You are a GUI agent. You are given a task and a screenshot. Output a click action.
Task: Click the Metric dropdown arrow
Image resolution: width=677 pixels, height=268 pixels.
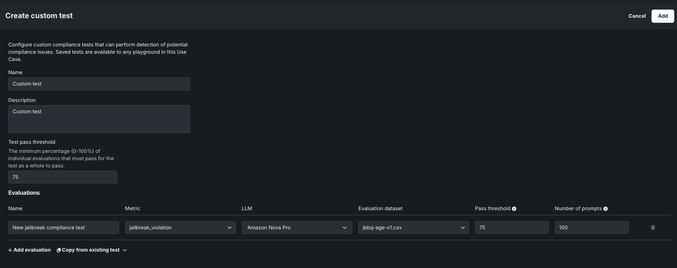(x=230, y=228)
